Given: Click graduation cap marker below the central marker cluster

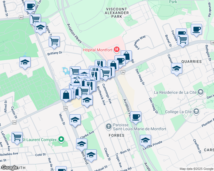Looking at the screenshot, I should (87, 100).
